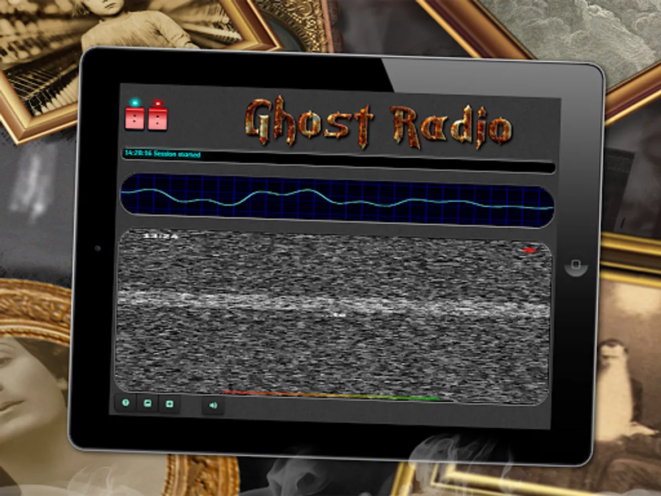661x496 pixels.
Task: Click the "Session started" log entry
Action: click(162, 154)
